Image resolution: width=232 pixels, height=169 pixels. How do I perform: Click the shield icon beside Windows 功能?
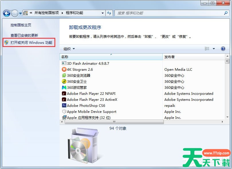click(6, 42)
